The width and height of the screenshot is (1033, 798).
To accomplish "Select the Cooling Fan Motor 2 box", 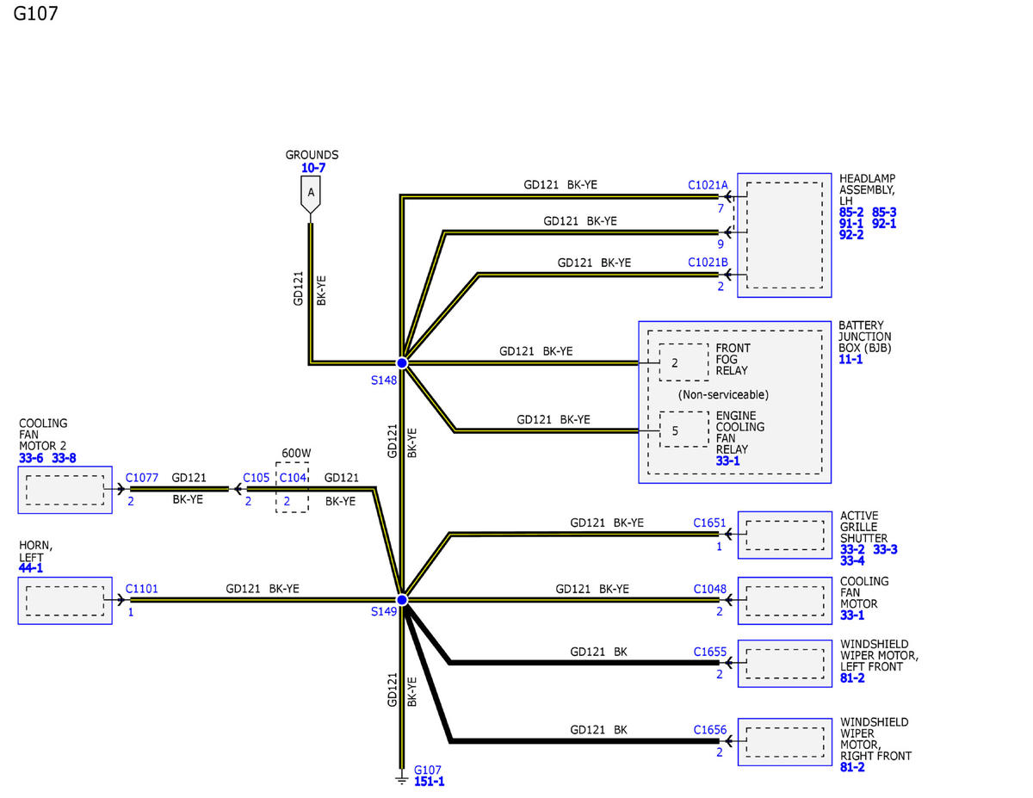I will [x=65, y=490].
